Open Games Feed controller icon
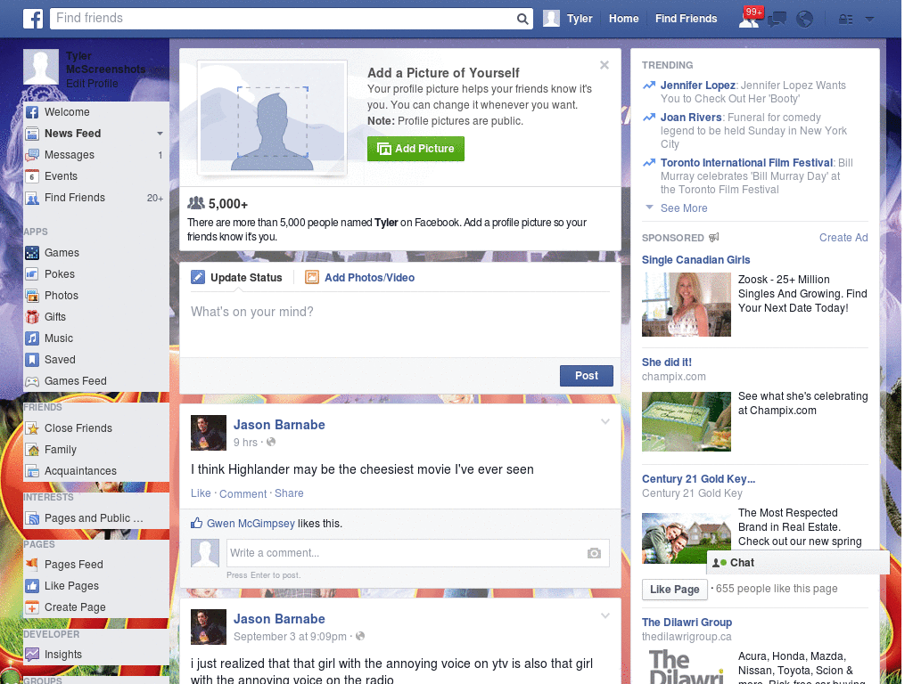Screen dimensions: 913x684 pos(32,381)
